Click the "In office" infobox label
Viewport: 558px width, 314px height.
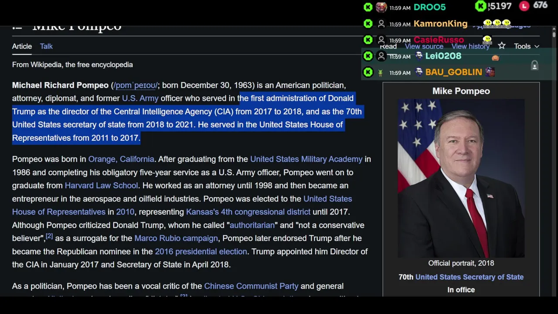[461, 290]
